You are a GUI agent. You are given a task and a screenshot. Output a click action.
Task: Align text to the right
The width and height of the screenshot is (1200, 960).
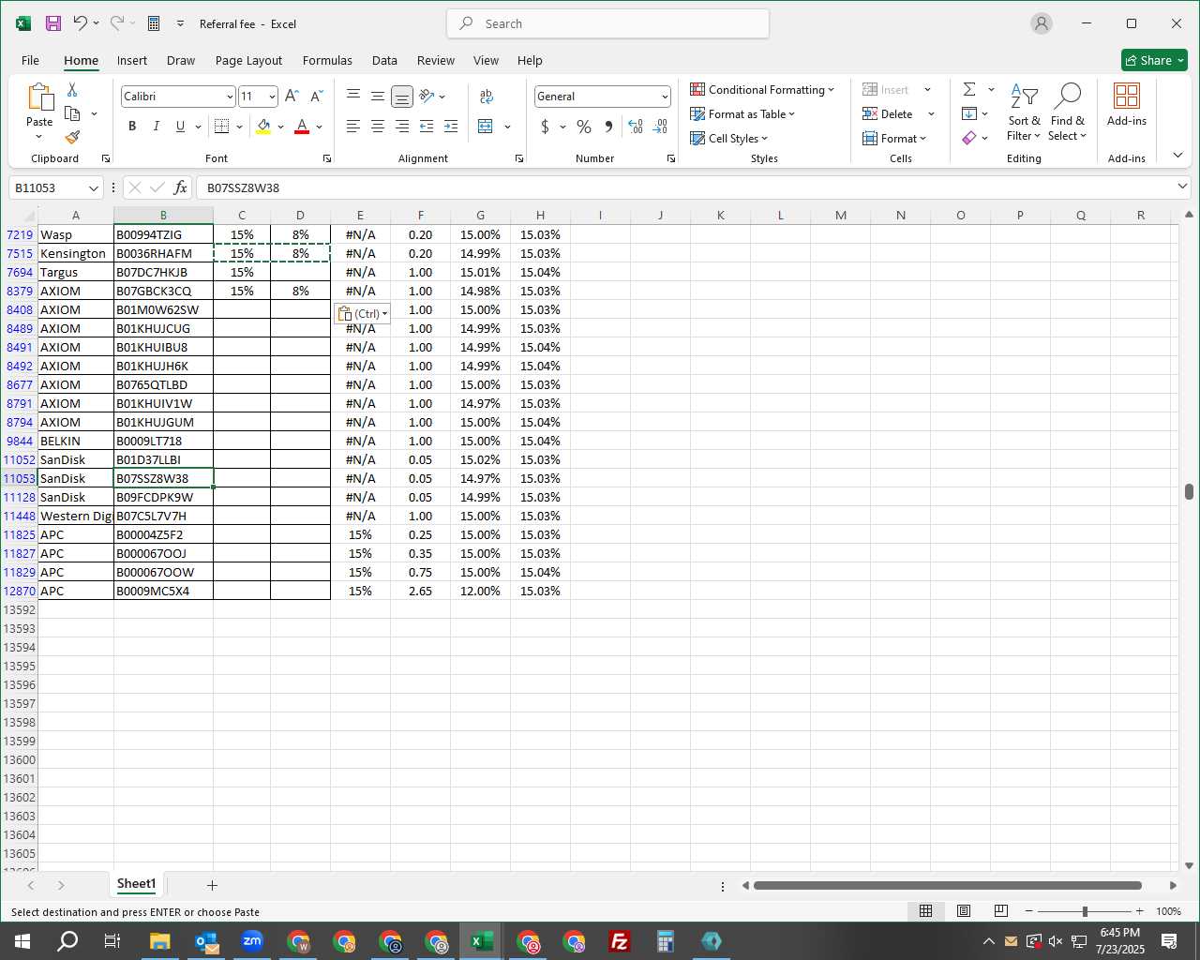click(x=402, y=126)
